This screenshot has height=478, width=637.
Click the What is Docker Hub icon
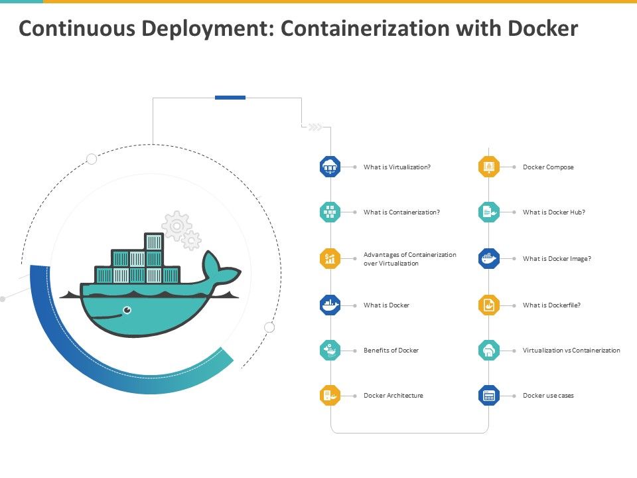pyautogui.click(x=489, y=212)
